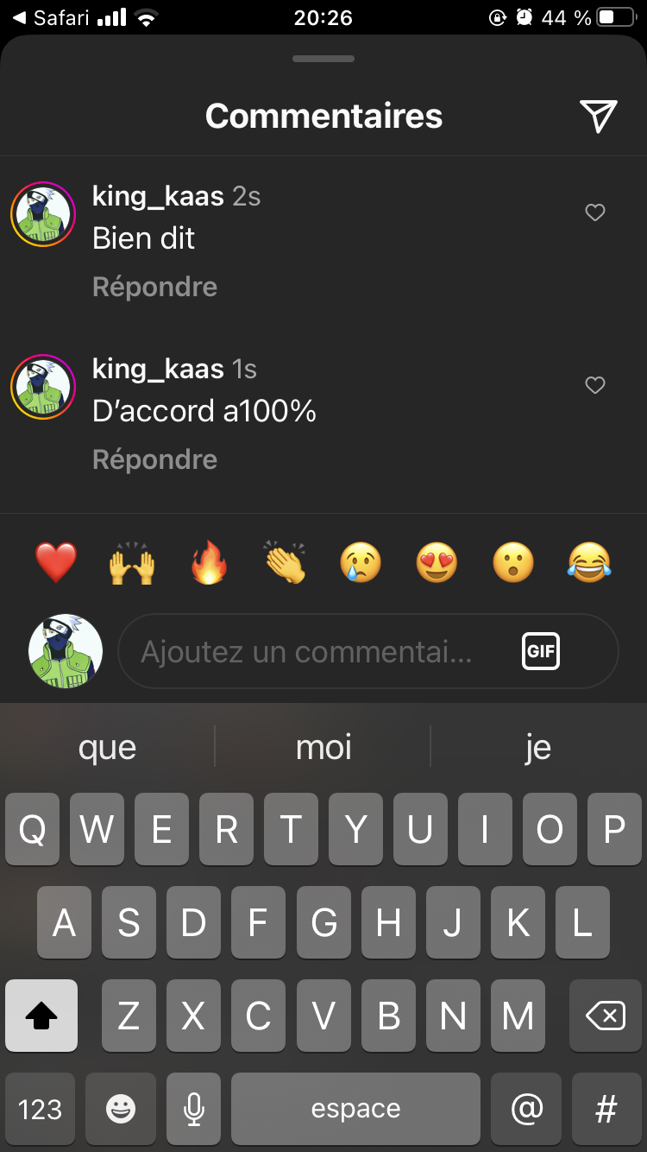This screenshot has width=647, height=1152.
Task: Choose the "que" keyboard suggestion
Action: [x=107, y=747]
